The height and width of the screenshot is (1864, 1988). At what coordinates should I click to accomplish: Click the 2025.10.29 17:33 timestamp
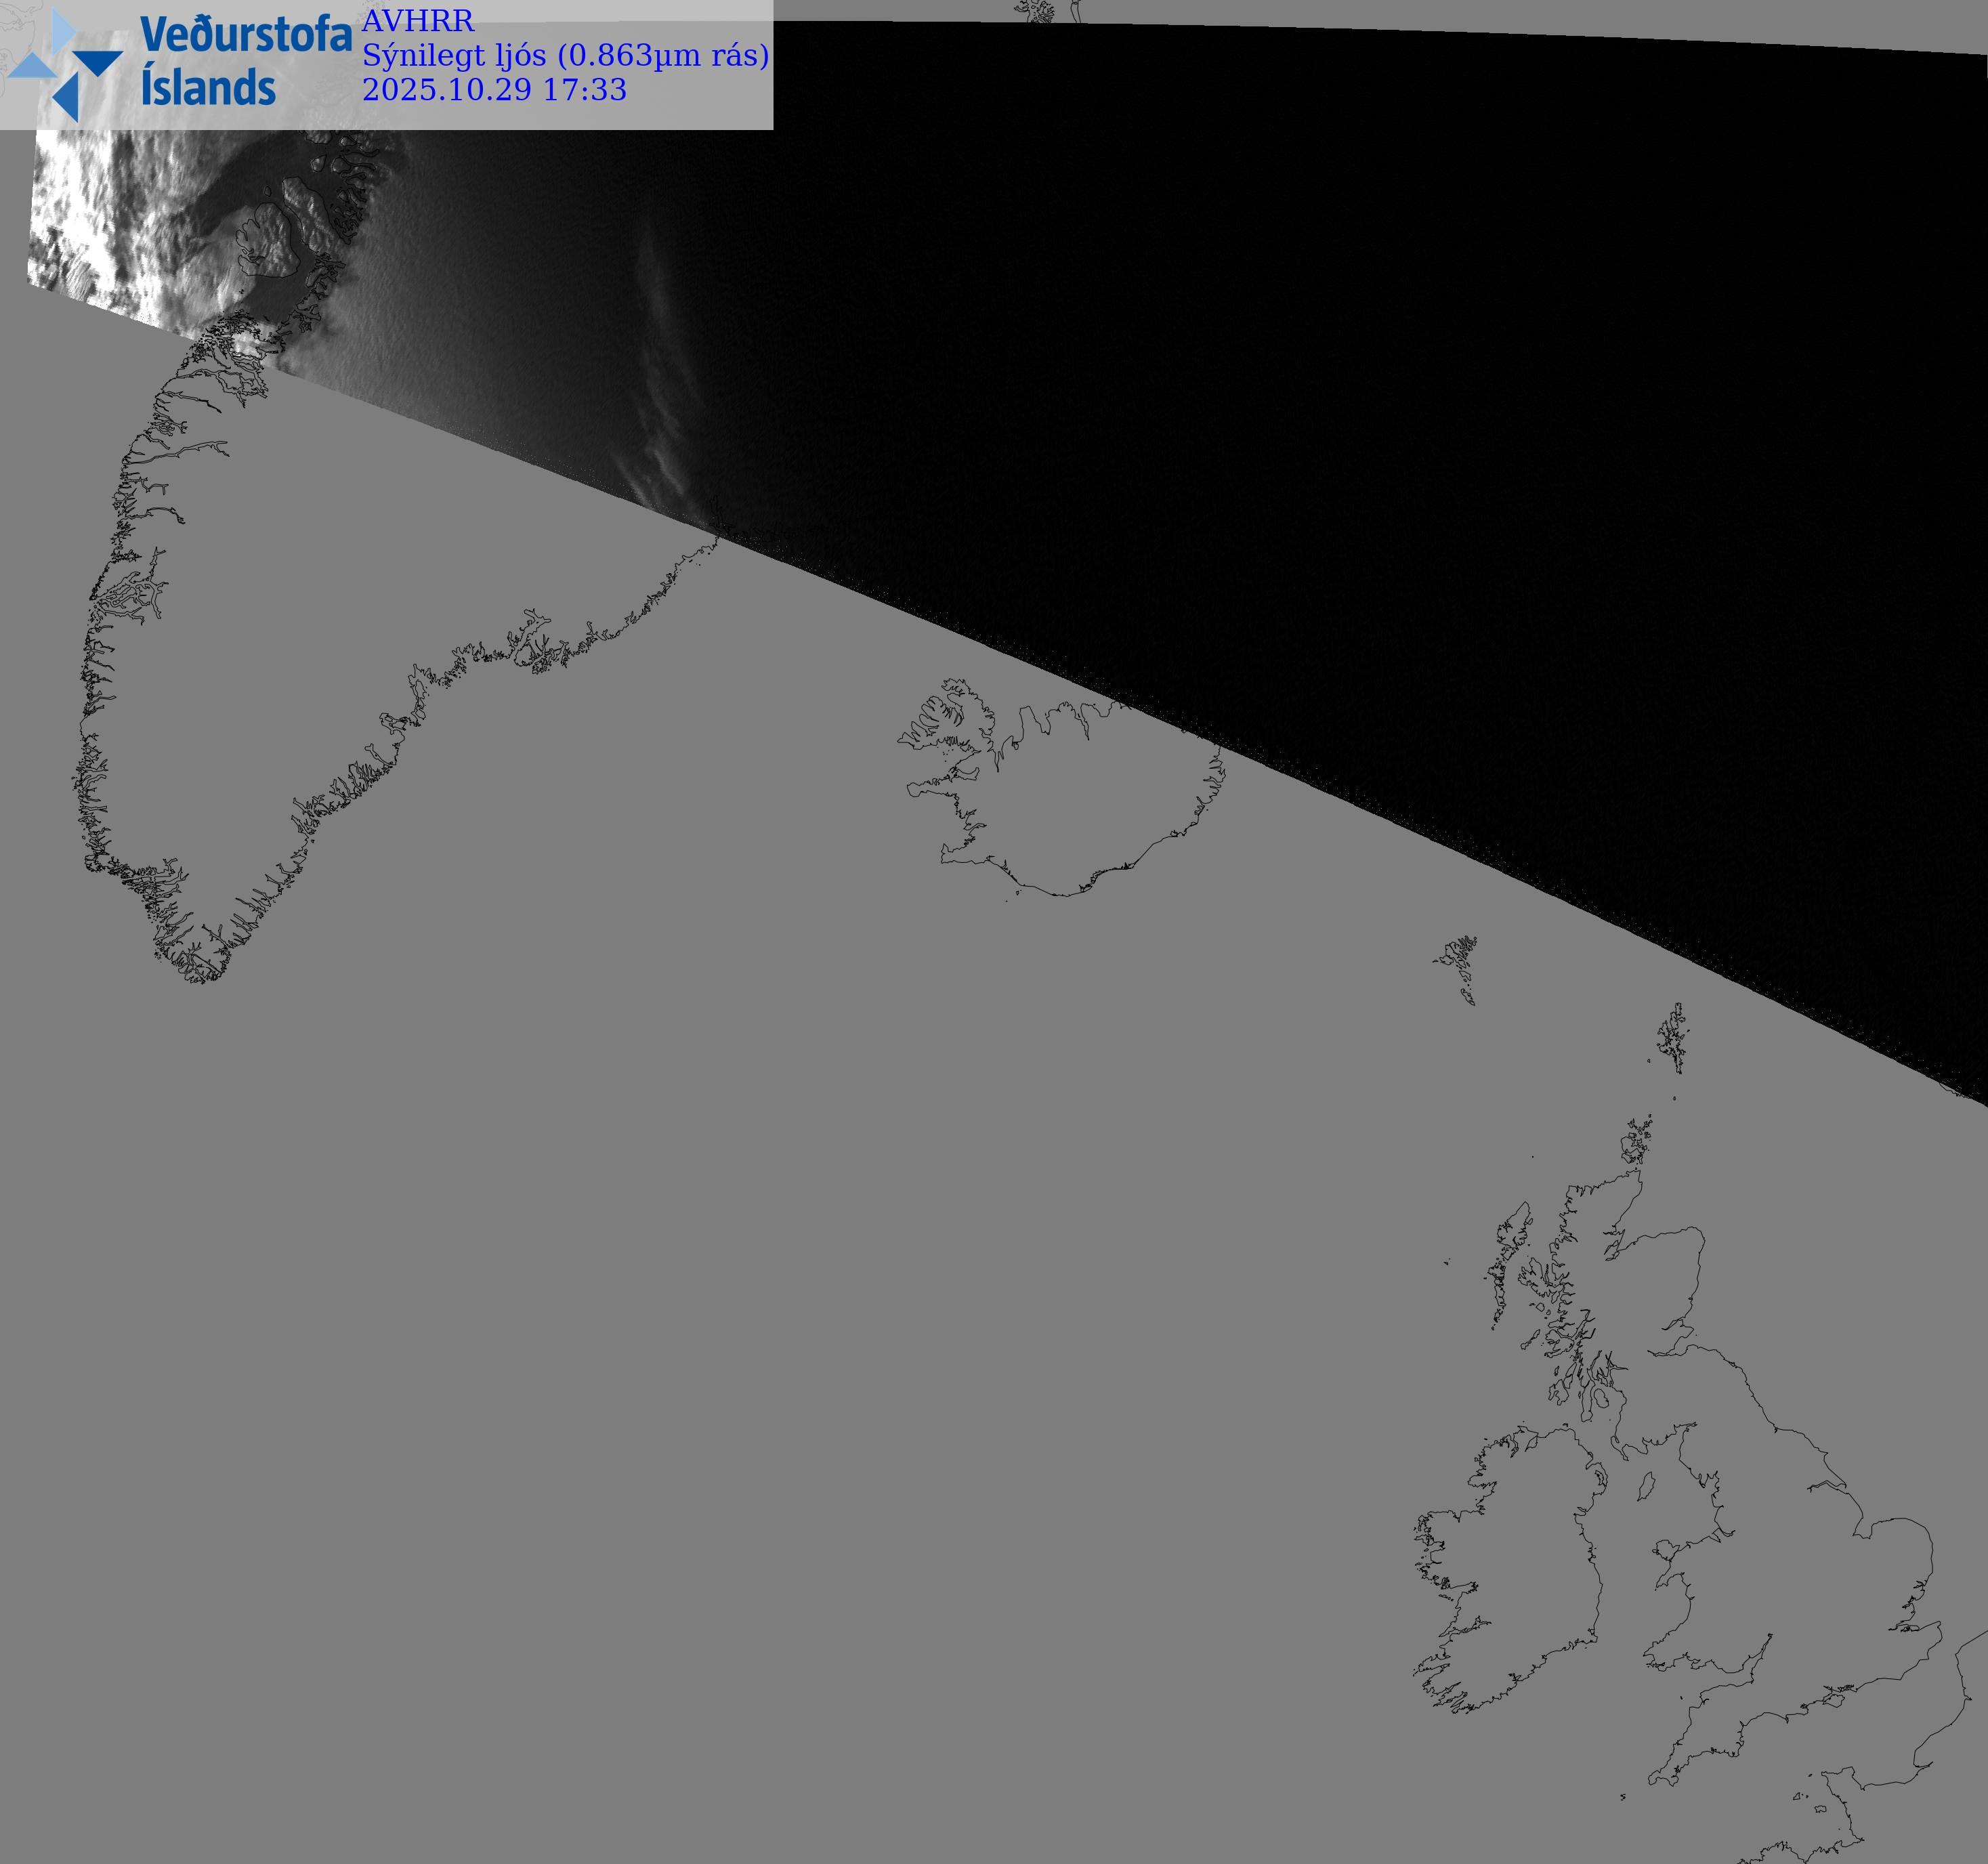point(494,90)
